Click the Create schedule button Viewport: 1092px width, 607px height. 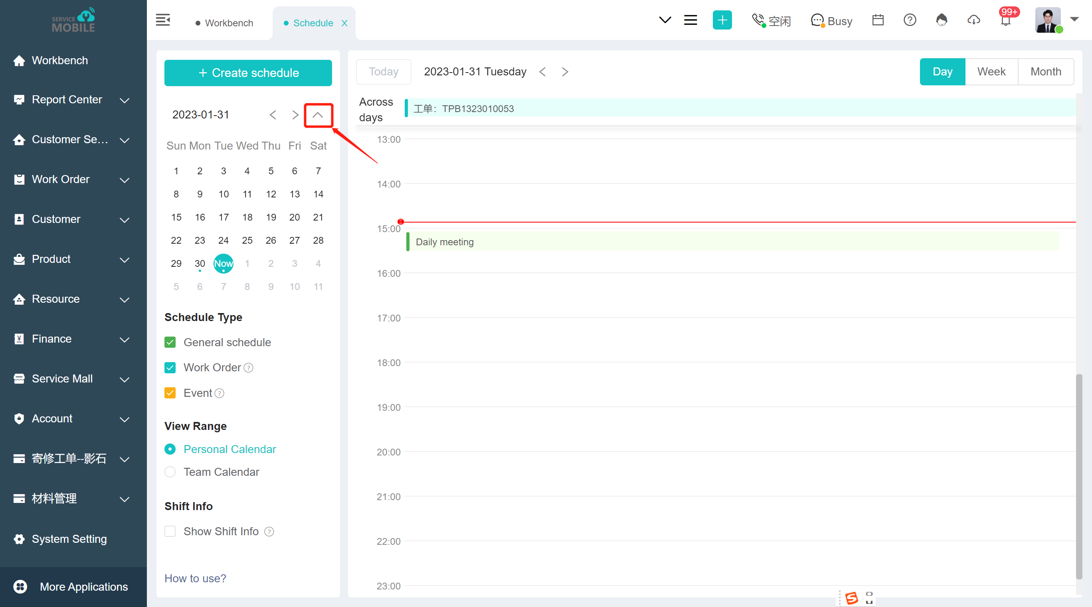pos(248,73)
